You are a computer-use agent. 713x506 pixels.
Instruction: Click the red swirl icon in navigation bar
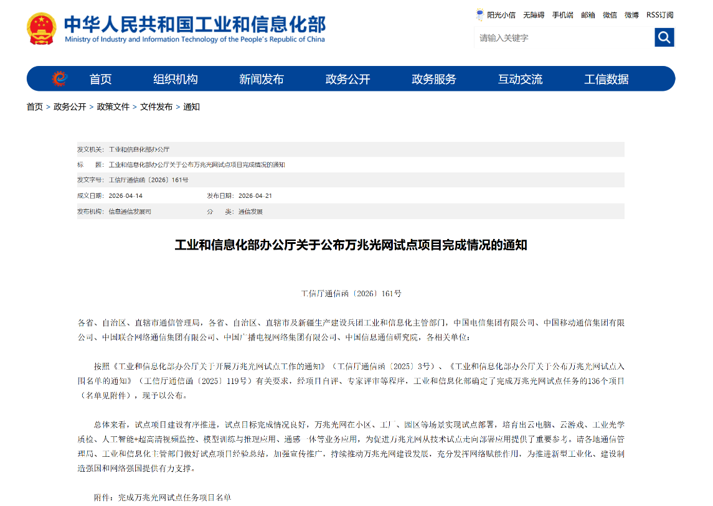(x=59, y=78)
